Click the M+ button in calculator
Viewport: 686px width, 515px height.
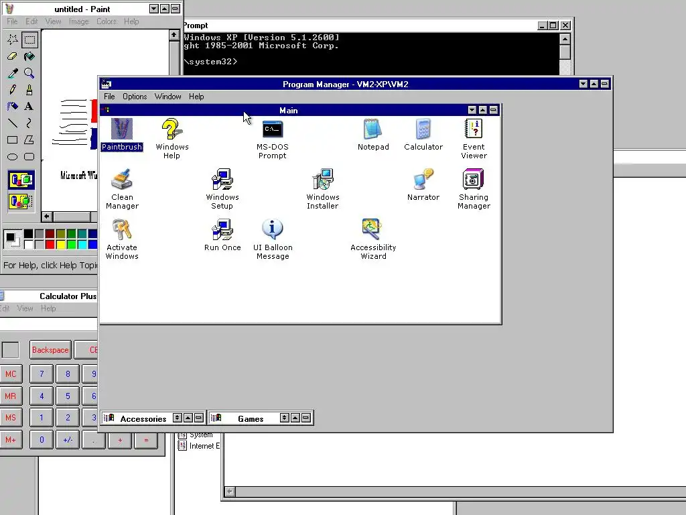[11, 440]
